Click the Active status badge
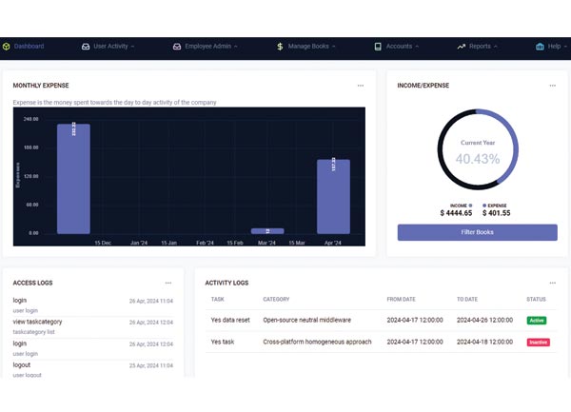This screenshot has height=412, width=571. click(x=537, y=321)
